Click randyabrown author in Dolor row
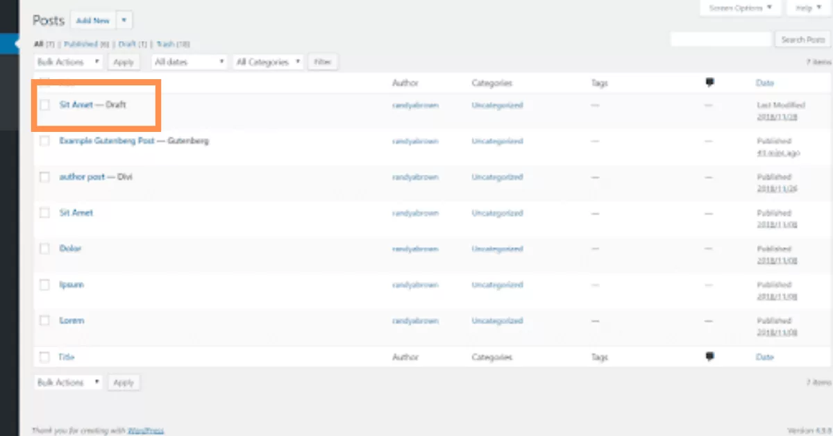This screenshot has height=436, width=833. click(x=415, y=249)
